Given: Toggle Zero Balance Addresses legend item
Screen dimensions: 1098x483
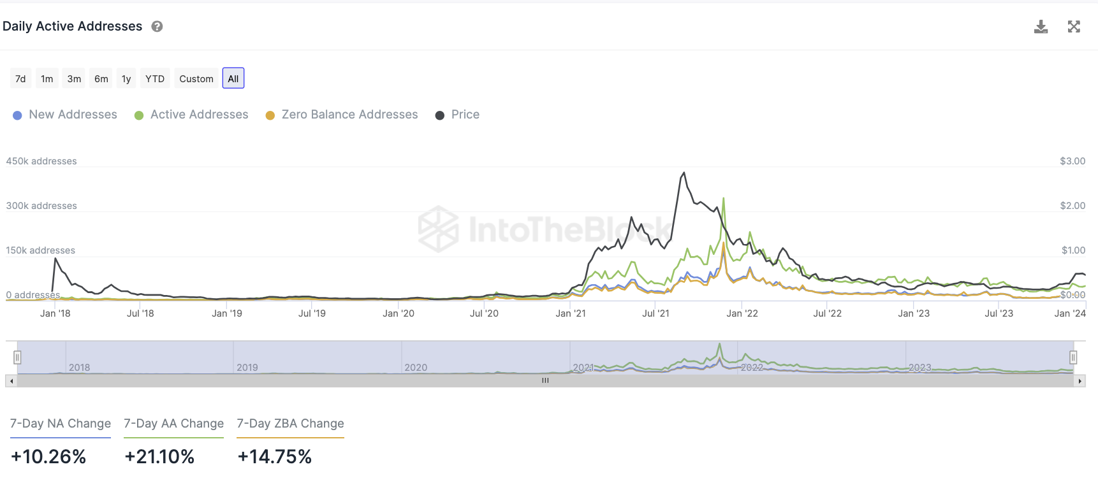Looking at the screenshot, I should click(342, 115).
